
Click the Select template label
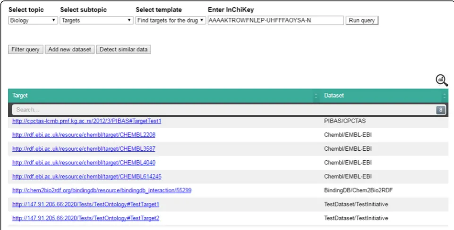tap(159, 9)
